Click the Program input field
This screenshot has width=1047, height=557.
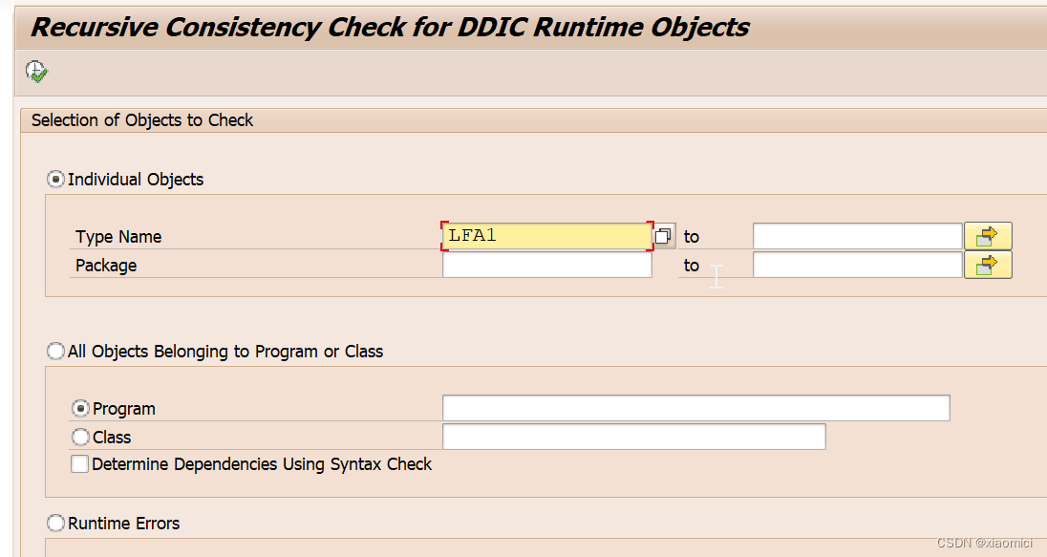(x=695, y=407)
